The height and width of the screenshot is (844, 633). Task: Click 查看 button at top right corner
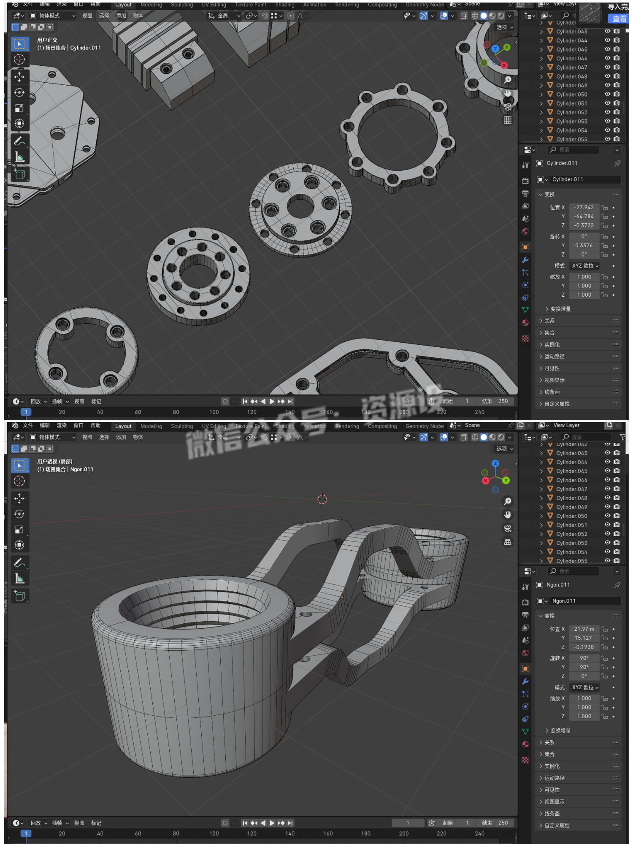tap(619, 19)
